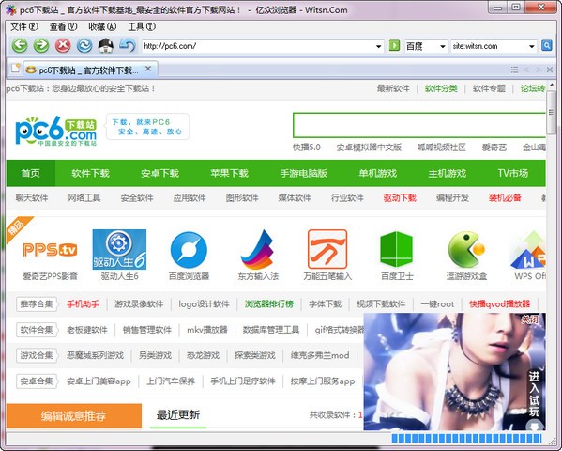Viewport: 562px width, 451px height.
Task: Click the 手机助手 red link
Action: 83,304
